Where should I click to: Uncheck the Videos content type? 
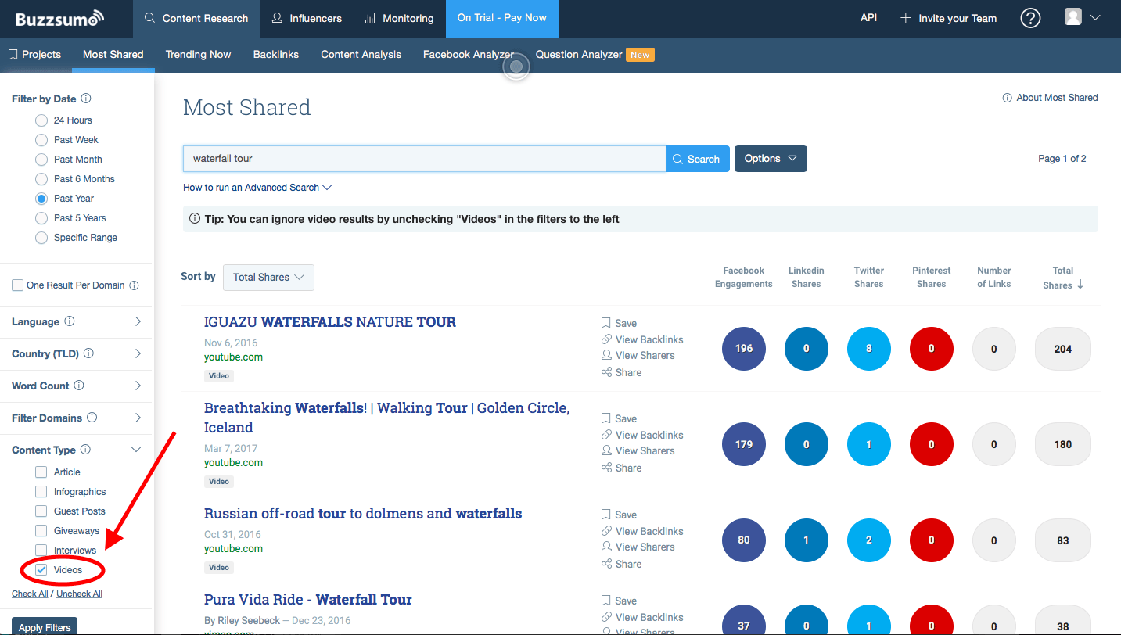(41, 570)
